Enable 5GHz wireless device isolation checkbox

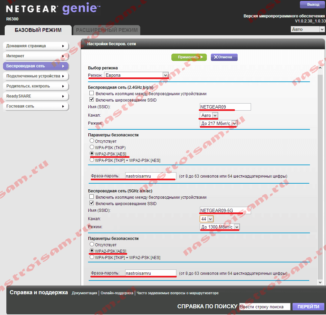coord(91,196)
